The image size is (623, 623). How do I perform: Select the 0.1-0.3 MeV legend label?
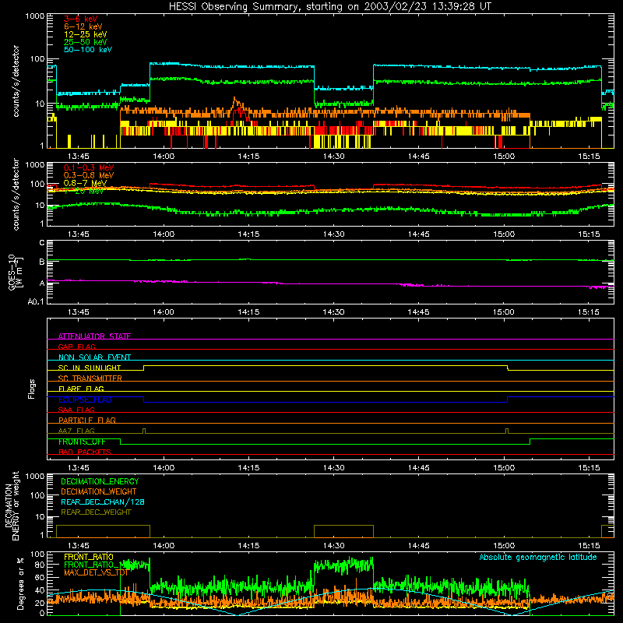click(89, 167)
